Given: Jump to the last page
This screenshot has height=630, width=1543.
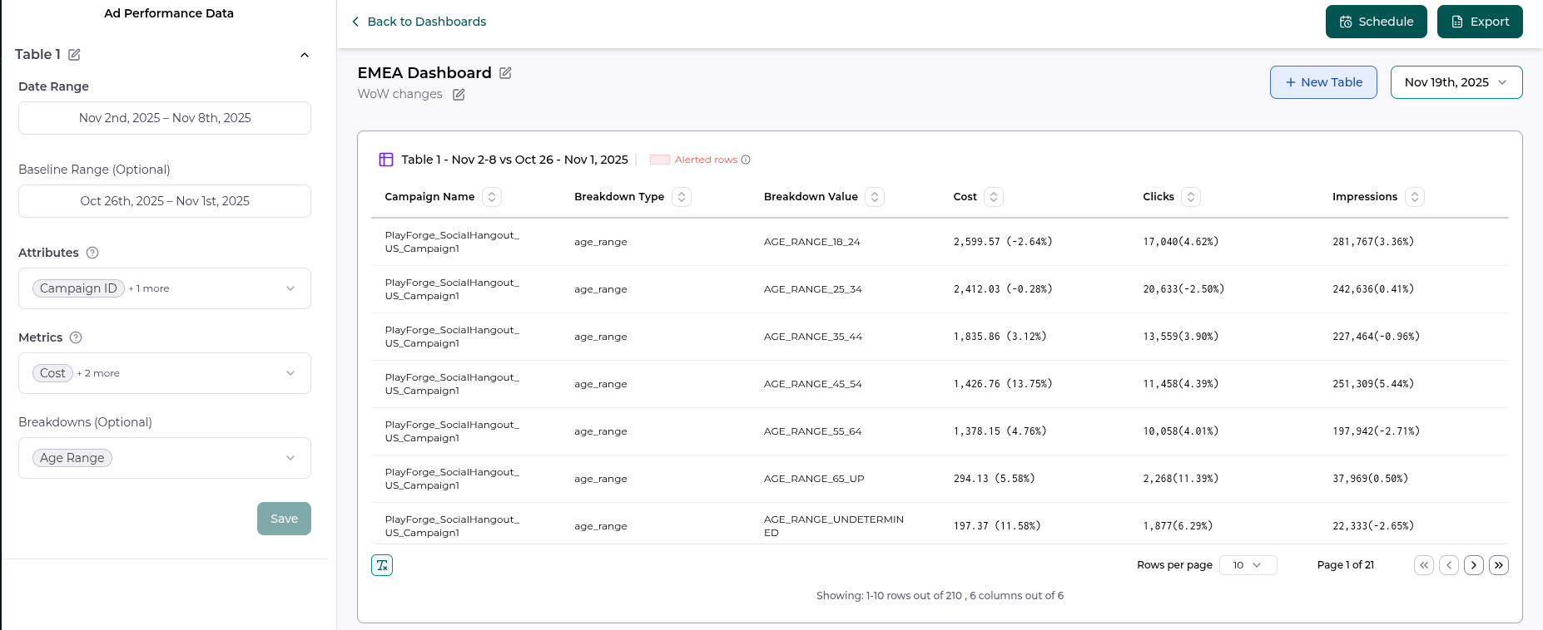Looking at the screenshot, I should click(x=1499, y=565).
